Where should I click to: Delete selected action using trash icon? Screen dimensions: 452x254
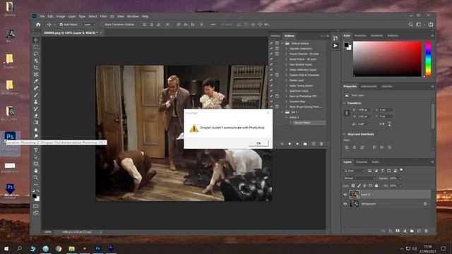(x=321, y=144)
